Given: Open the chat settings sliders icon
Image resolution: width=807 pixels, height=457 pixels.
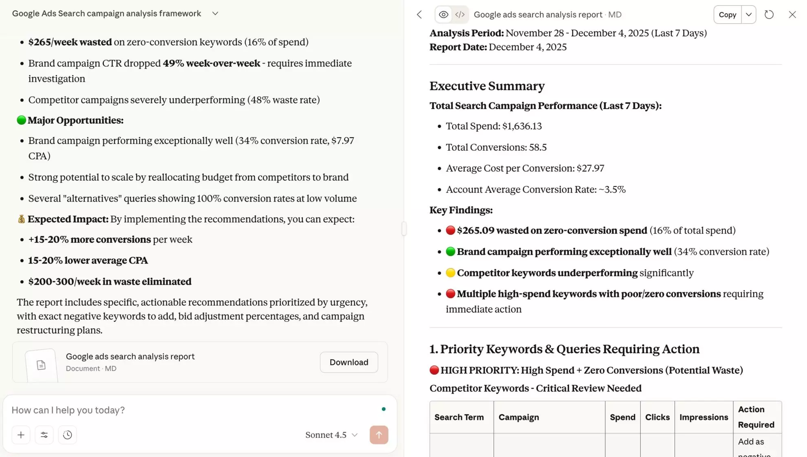Looking at the screenshot, I should pos(44,435).
